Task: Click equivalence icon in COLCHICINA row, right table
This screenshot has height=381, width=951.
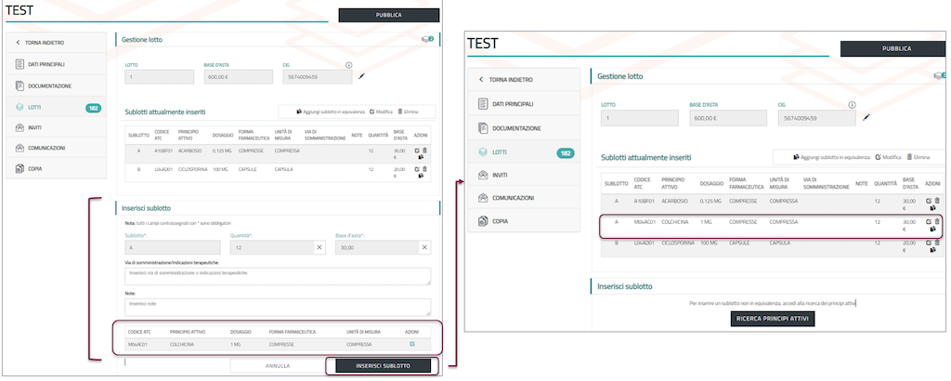Action: point(931,230)
